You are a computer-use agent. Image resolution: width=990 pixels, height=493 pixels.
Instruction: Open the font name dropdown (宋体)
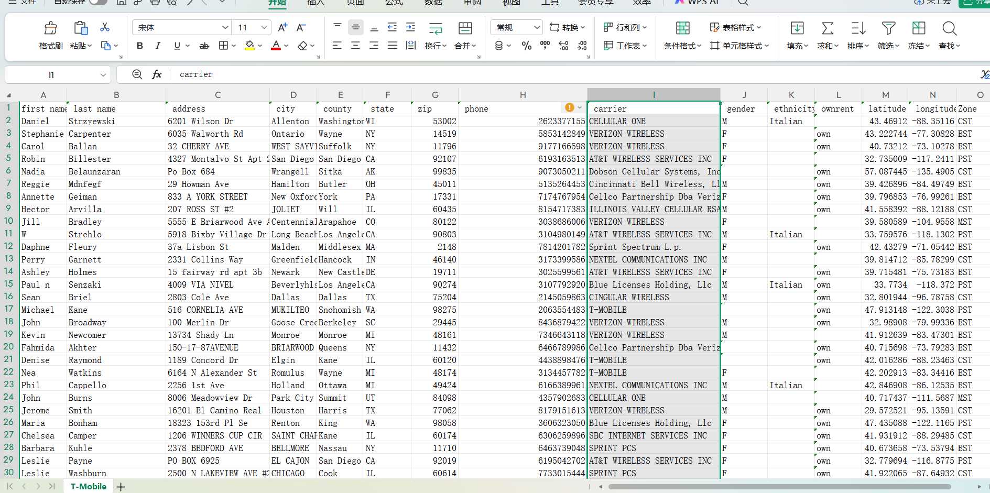tap(225, 27)
